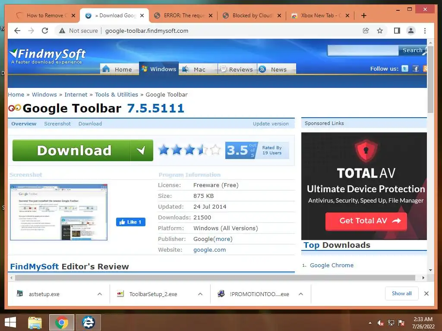Open the Chrome profile avatar

point(411,31)
